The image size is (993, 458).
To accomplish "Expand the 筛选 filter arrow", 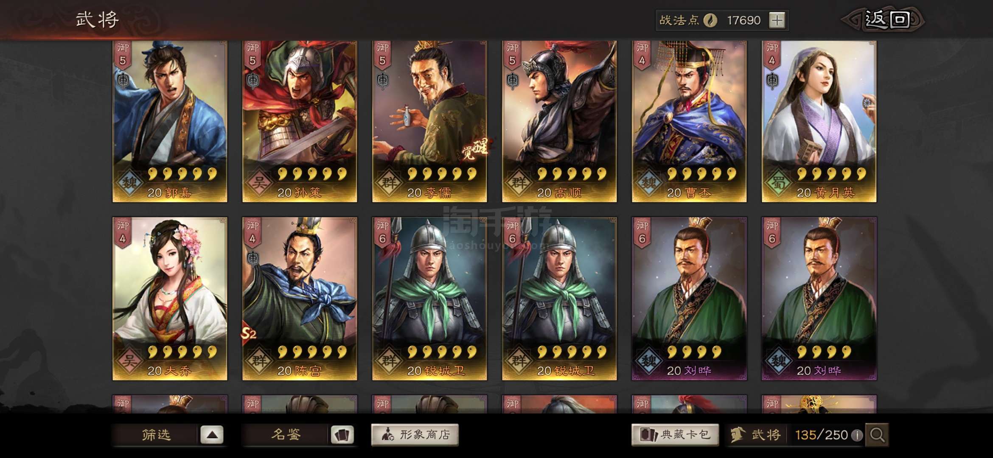I will [x=212, y=435].
